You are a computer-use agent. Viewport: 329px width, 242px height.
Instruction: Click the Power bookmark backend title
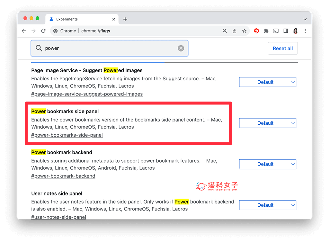tap(62, 152)
